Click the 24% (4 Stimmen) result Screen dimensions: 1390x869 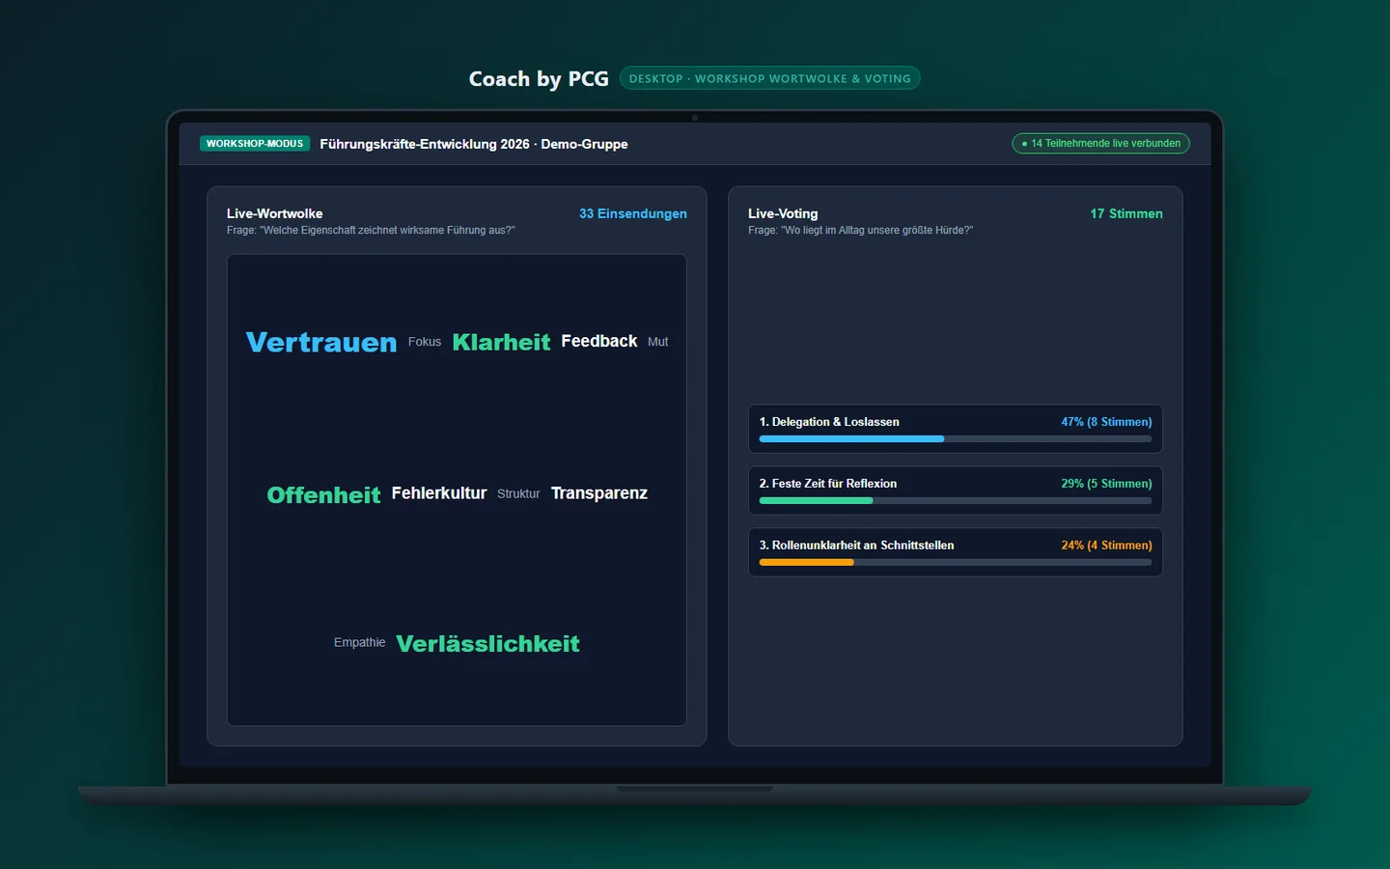tap(1106, 546)
